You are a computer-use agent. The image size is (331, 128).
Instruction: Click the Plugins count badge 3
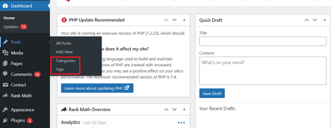[30, 121]
